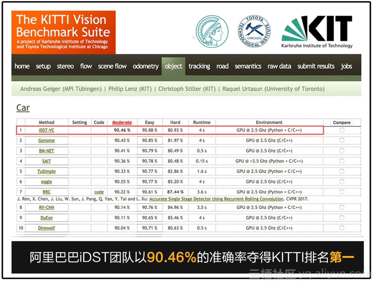
Task: Click the Karlsruhe Institute of Technology logo
Action: (317, 32)
